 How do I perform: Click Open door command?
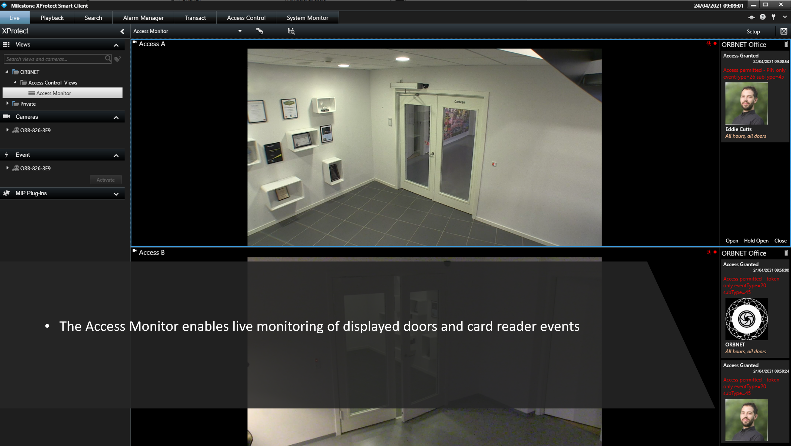[x=732, y=241]
